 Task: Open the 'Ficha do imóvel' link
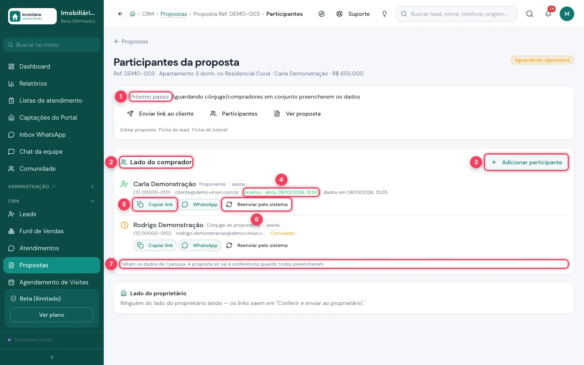210,130
